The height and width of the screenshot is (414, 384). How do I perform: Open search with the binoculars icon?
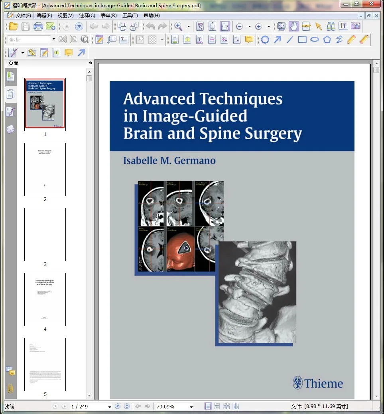pyautogui.click(x=331, y=26)
